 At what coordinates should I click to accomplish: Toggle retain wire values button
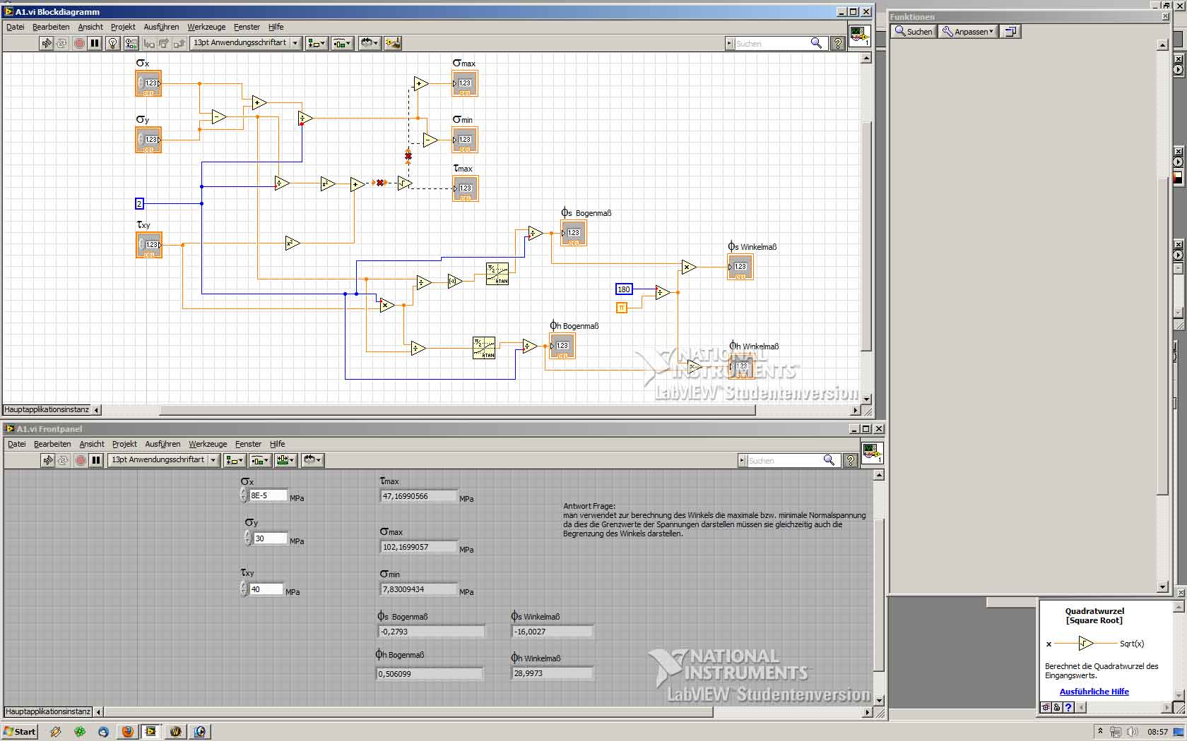pyautogui.click(x=131, y=43)
